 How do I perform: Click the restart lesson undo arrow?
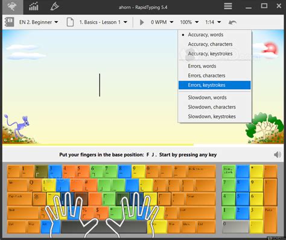(232, 22)
